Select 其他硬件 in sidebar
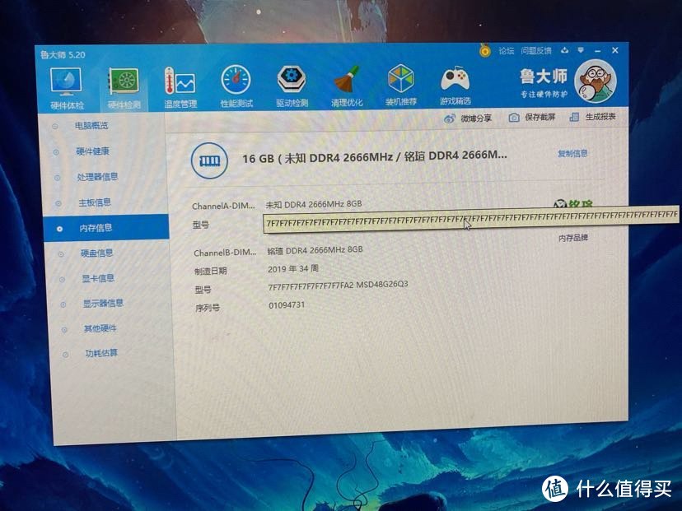 pyautogui.click(x=100, y=328)
